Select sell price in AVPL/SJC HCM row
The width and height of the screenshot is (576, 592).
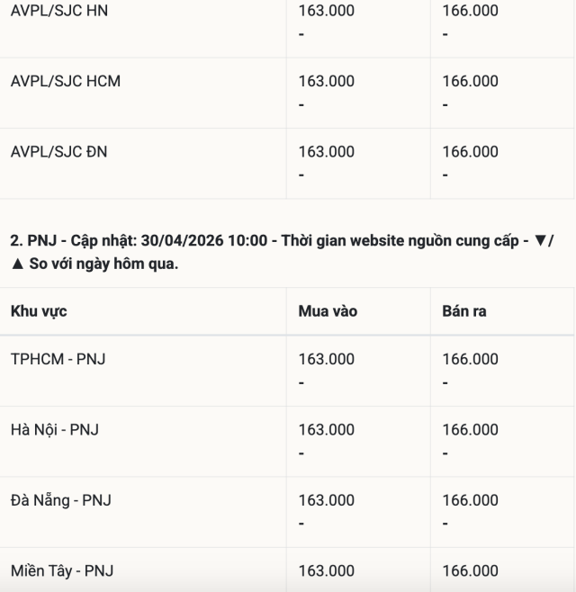[470, 81]
